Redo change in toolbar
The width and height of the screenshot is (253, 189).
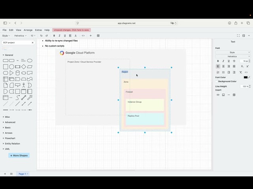[47, 36]
